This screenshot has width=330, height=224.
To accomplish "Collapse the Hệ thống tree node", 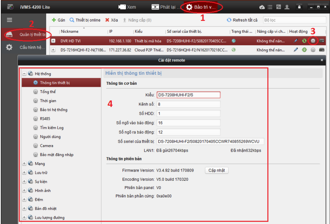I will pos(24,74).
